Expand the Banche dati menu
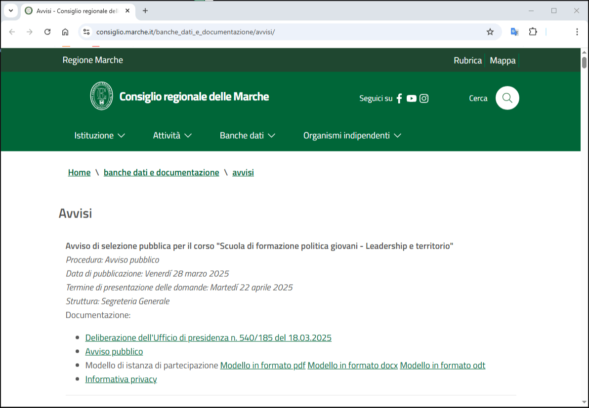This screenshot has width=589, height=408. click(248, 135)
